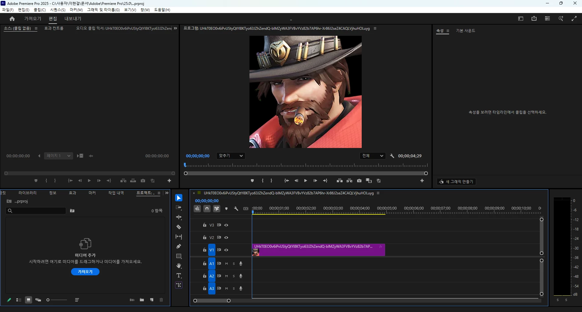582x312 pixels.
Task: Expand hidden Source panel tabs chevron
Action: 175,29
